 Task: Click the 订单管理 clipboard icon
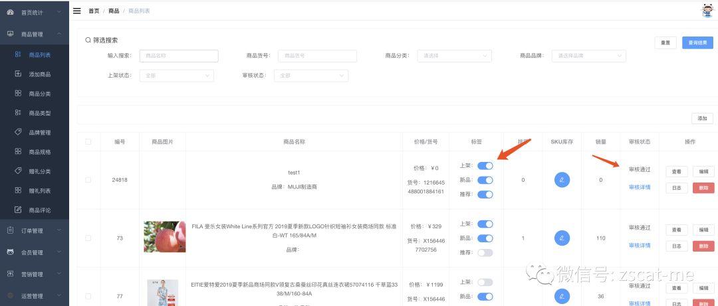pyautogui.click(x=11, y=230)
